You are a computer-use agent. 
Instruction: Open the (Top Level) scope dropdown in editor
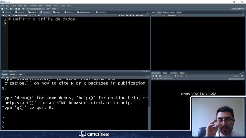(13, 71)
